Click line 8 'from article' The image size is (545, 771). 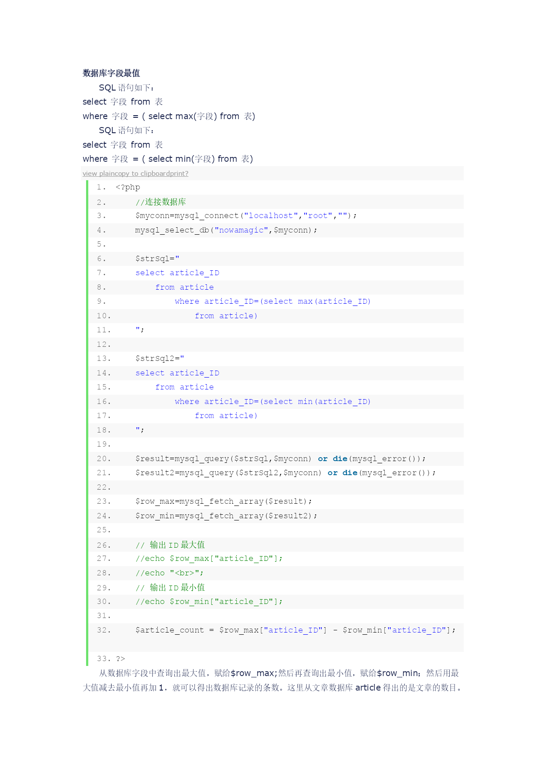[184, 287]
